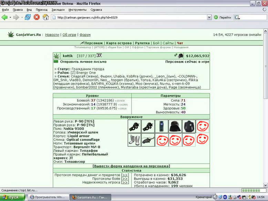Expand the Forward button history arrow
Viewport: 268px width, 201px height.
pyautogui.click(x=22, y=18)
